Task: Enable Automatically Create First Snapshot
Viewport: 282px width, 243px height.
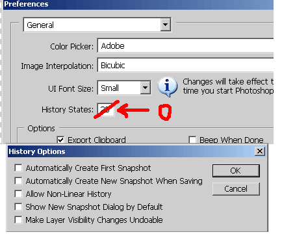Action: pos(18,168)
